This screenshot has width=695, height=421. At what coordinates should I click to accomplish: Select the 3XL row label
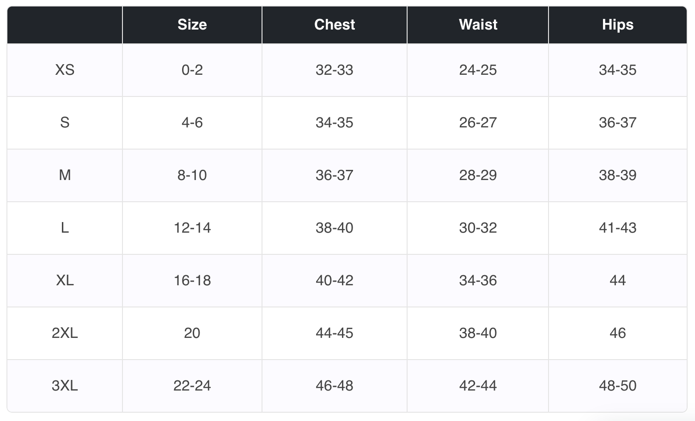(65, 386)
